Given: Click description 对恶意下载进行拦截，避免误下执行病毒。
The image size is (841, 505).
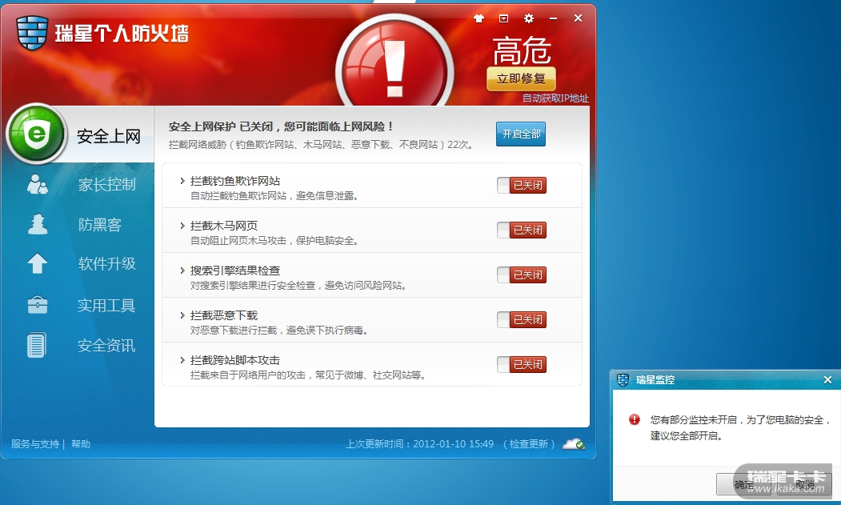Looking at the screenshot, I should 279,330.
